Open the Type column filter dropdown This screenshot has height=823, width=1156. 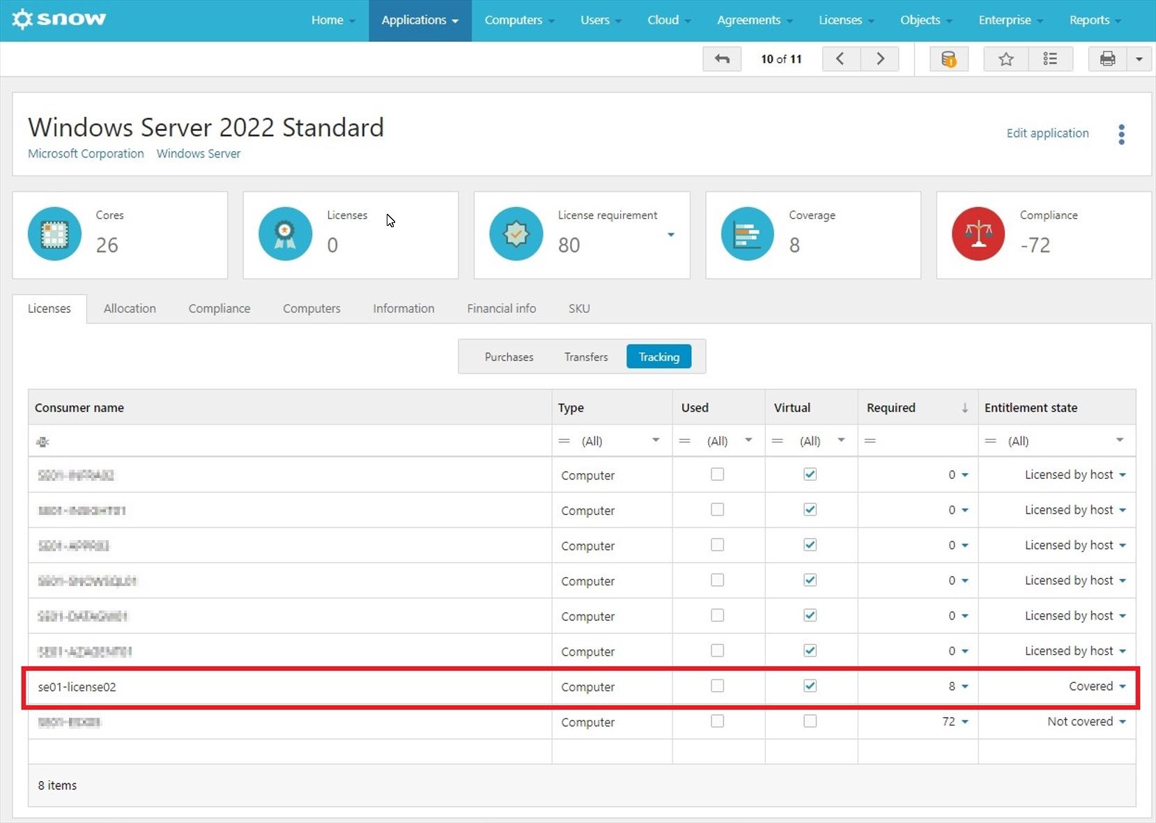655,440
